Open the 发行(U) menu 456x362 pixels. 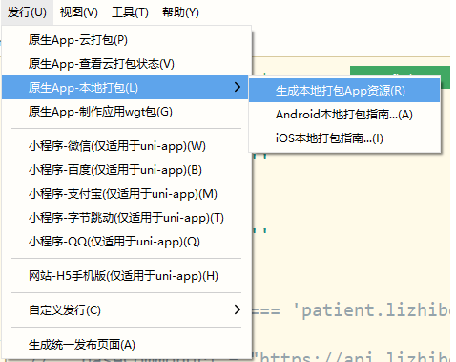[27, 12]
